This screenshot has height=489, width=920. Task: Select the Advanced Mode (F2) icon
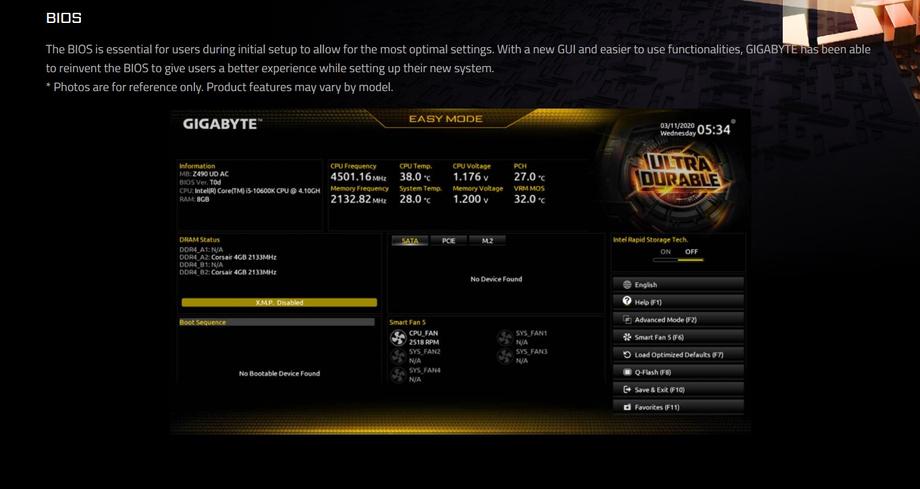pyautogui.click(x=626, y=319)
